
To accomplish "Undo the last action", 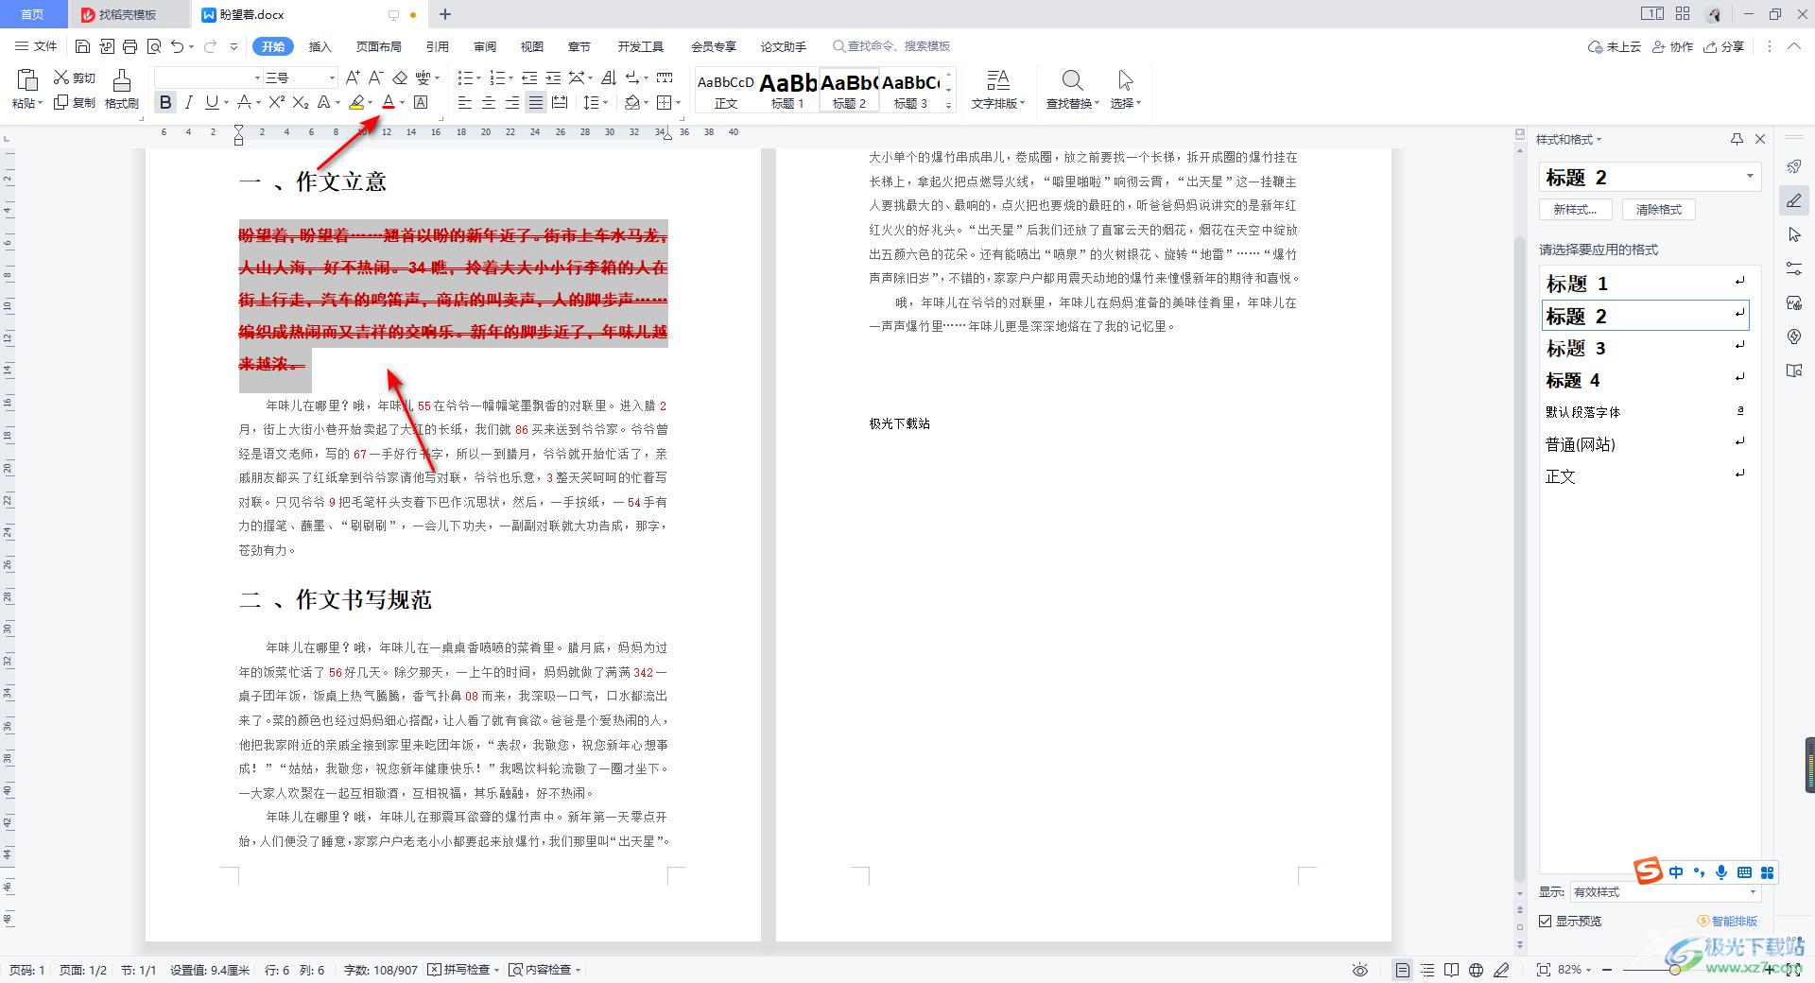I will [177, 46].
